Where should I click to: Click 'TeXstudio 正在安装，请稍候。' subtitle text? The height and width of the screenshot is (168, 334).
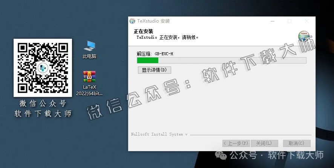tap(168, 38)
